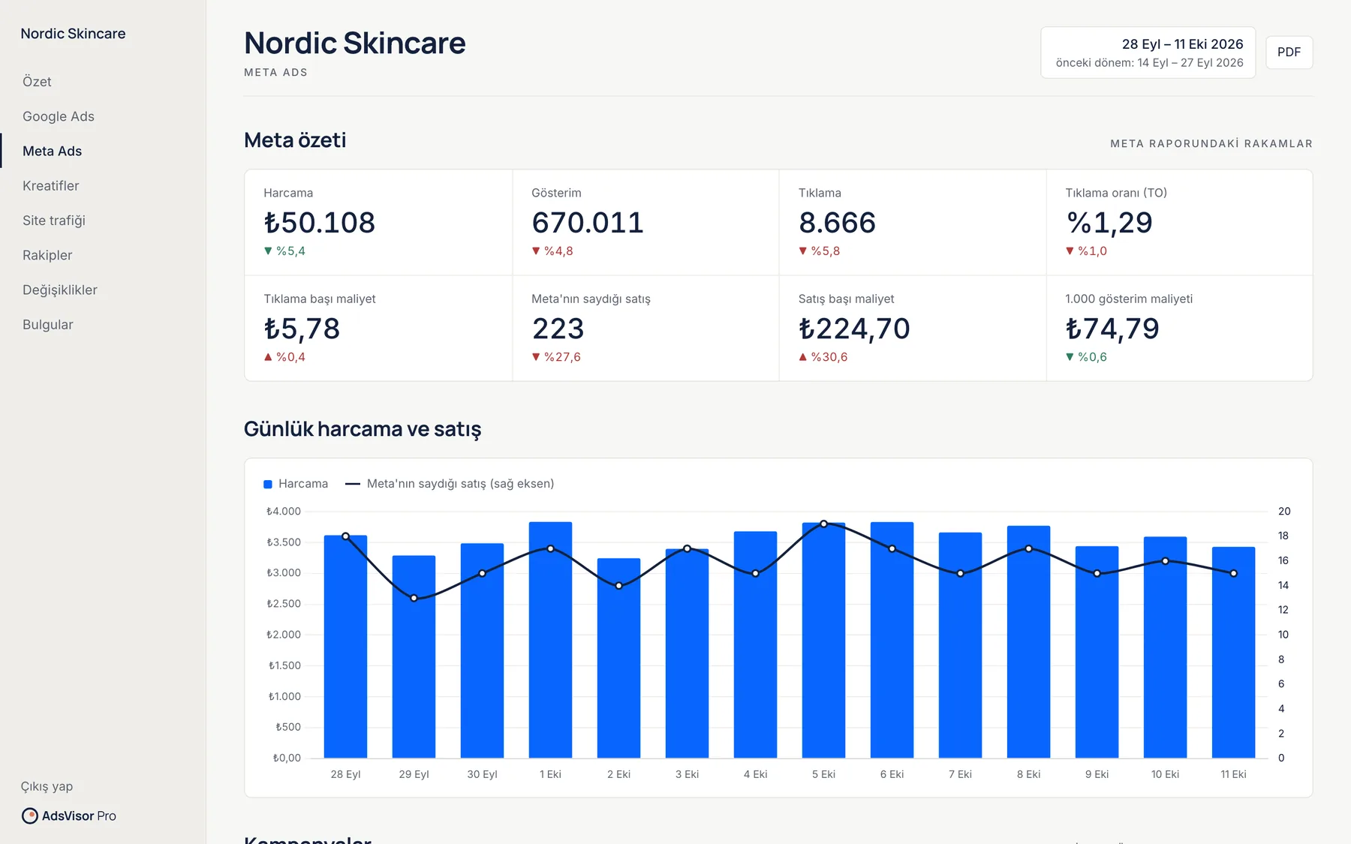Screen dimensions: 1351x844
Task: Open Bulgular from the sidebar
Action: tap(48, 325)
